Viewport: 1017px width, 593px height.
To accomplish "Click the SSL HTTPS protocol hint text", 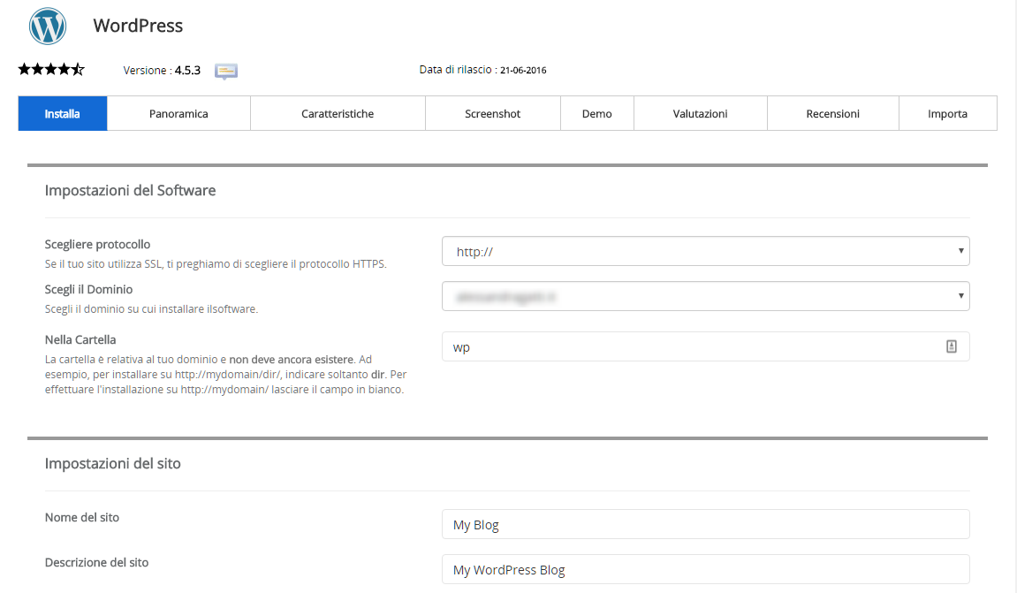I will [x=216, y=264].
